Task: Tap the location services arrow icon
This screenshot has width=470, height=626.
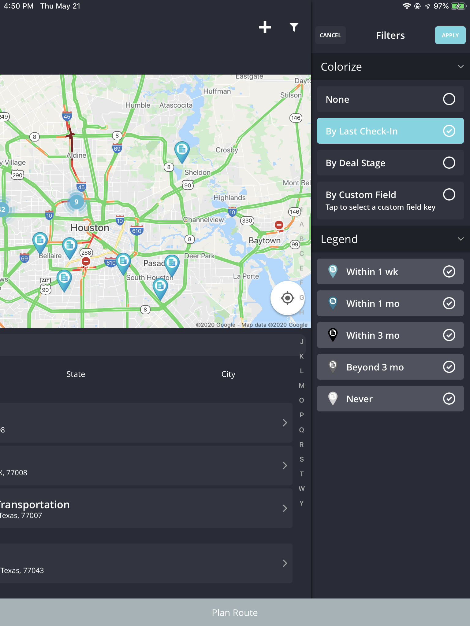Action: 427,6
